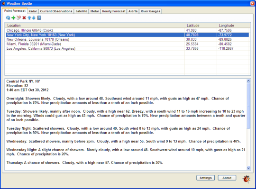Click the ladybug icon at bottom right
This screenshot has width=256, height=189.
point(247,179)
